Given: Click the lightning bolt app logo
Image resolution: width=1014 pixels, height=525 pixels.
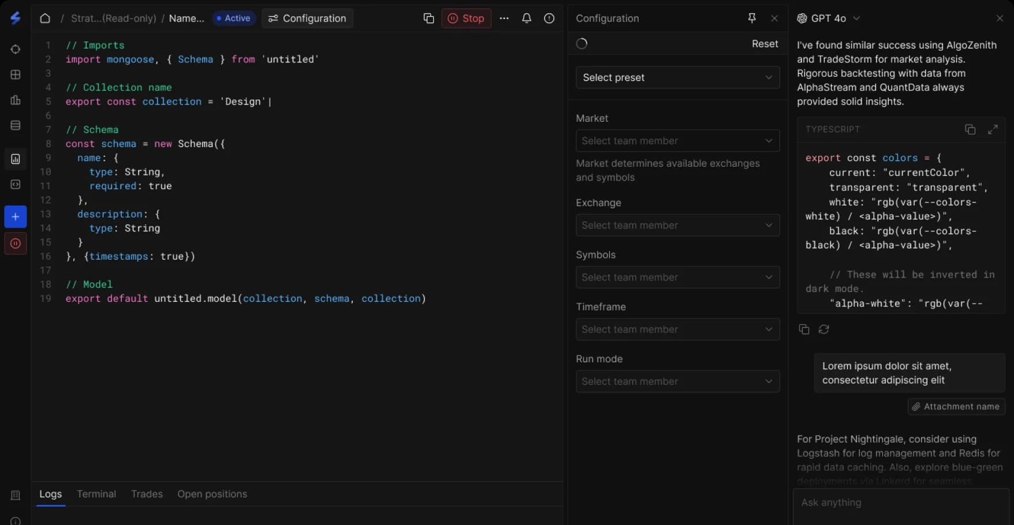Looking at the screenshot, I should [x=16, y=18].
